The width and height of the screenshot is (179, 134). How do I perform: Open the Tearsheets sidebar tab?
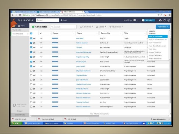[17, 30]
